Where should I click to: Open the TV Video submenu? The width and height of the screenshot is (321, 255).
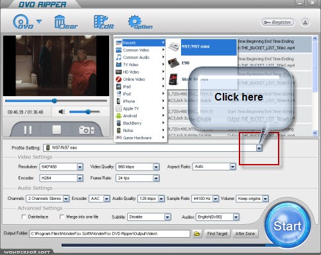[x=140, y=65]
